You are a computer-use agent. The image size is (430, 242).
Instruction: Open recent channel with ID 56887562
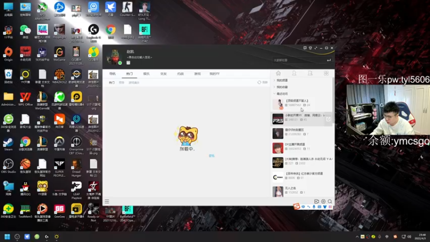[x=302, y=104]
